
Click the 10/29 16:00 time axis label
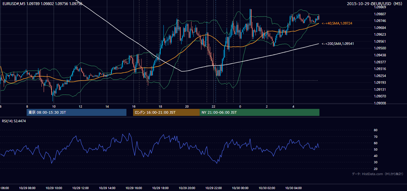[x=134, y=188]
